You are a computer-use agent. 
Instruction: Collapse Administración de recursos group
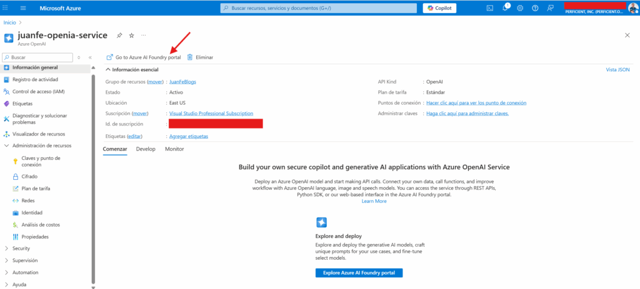[6, 145]
